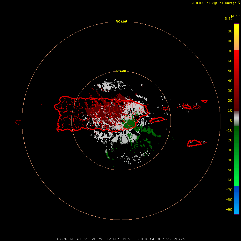Viewport: 241px width, 241px height.
Task: Click the Vieques island outline east of Puerto Rico
Action: (x=158, y=120)
